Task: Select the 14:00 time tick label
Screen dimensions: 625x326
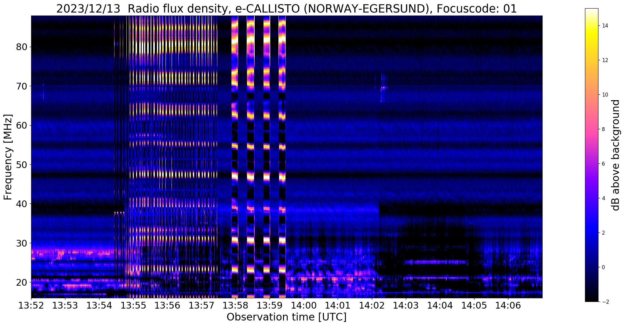Action: pos(304,306)
